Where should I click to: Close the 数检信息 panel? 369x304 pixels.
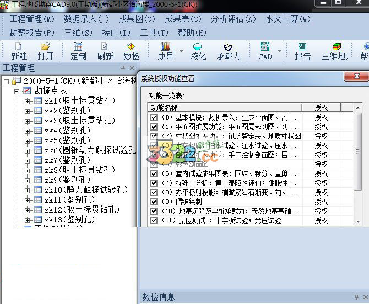[x=366, y=297]
